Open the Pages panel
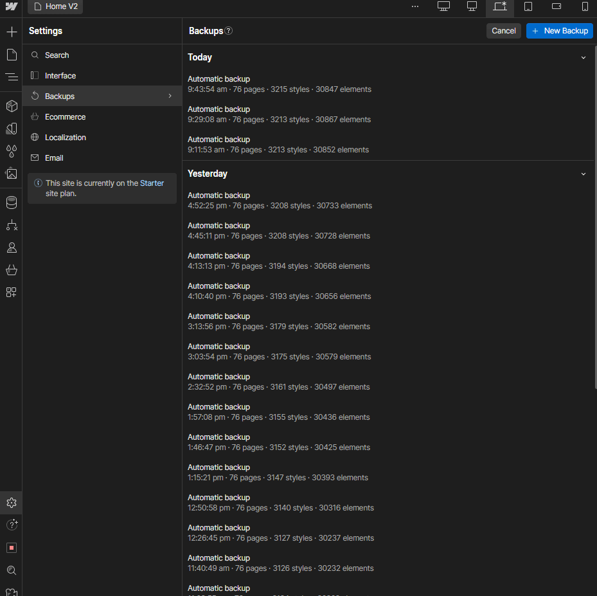This screenshot has height=596, width=597. (11, 55)
